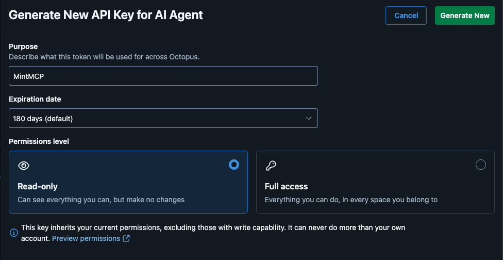Select the Read-only radio button
The height and width of the screenshot is (260, 503).
point(234,165)
